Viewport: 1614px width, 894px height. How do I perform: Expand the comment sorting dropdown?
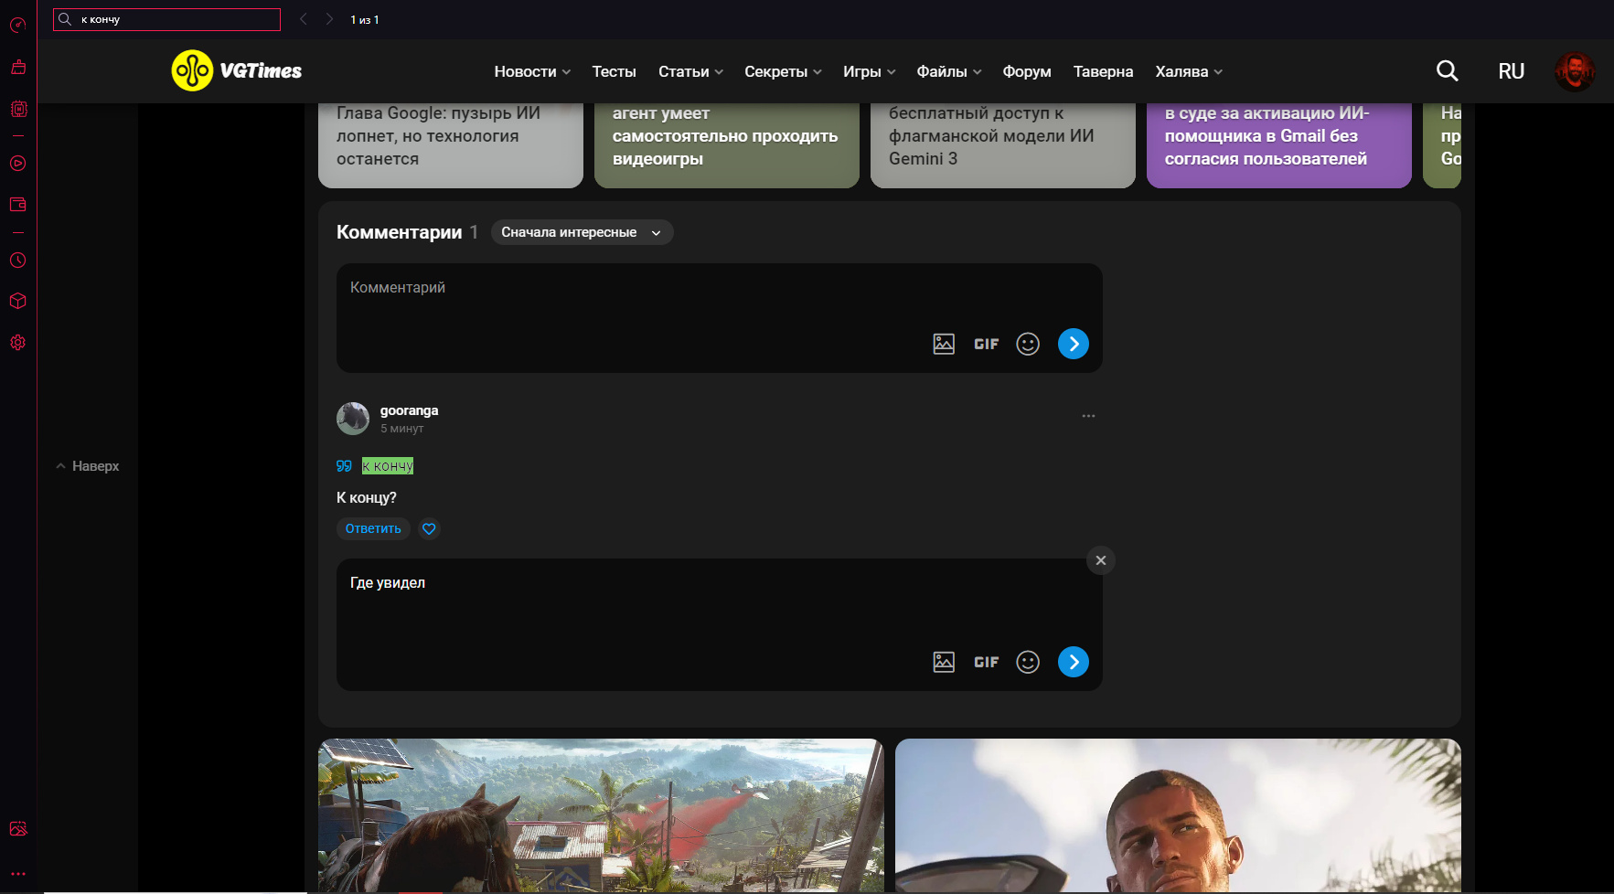pos(582,232)
